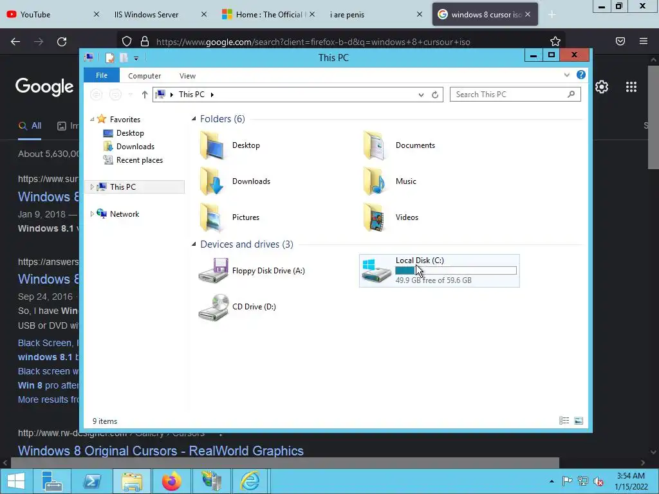Launch PowerShell from the taskbar
Screen dimensions: 659x494
92,481
